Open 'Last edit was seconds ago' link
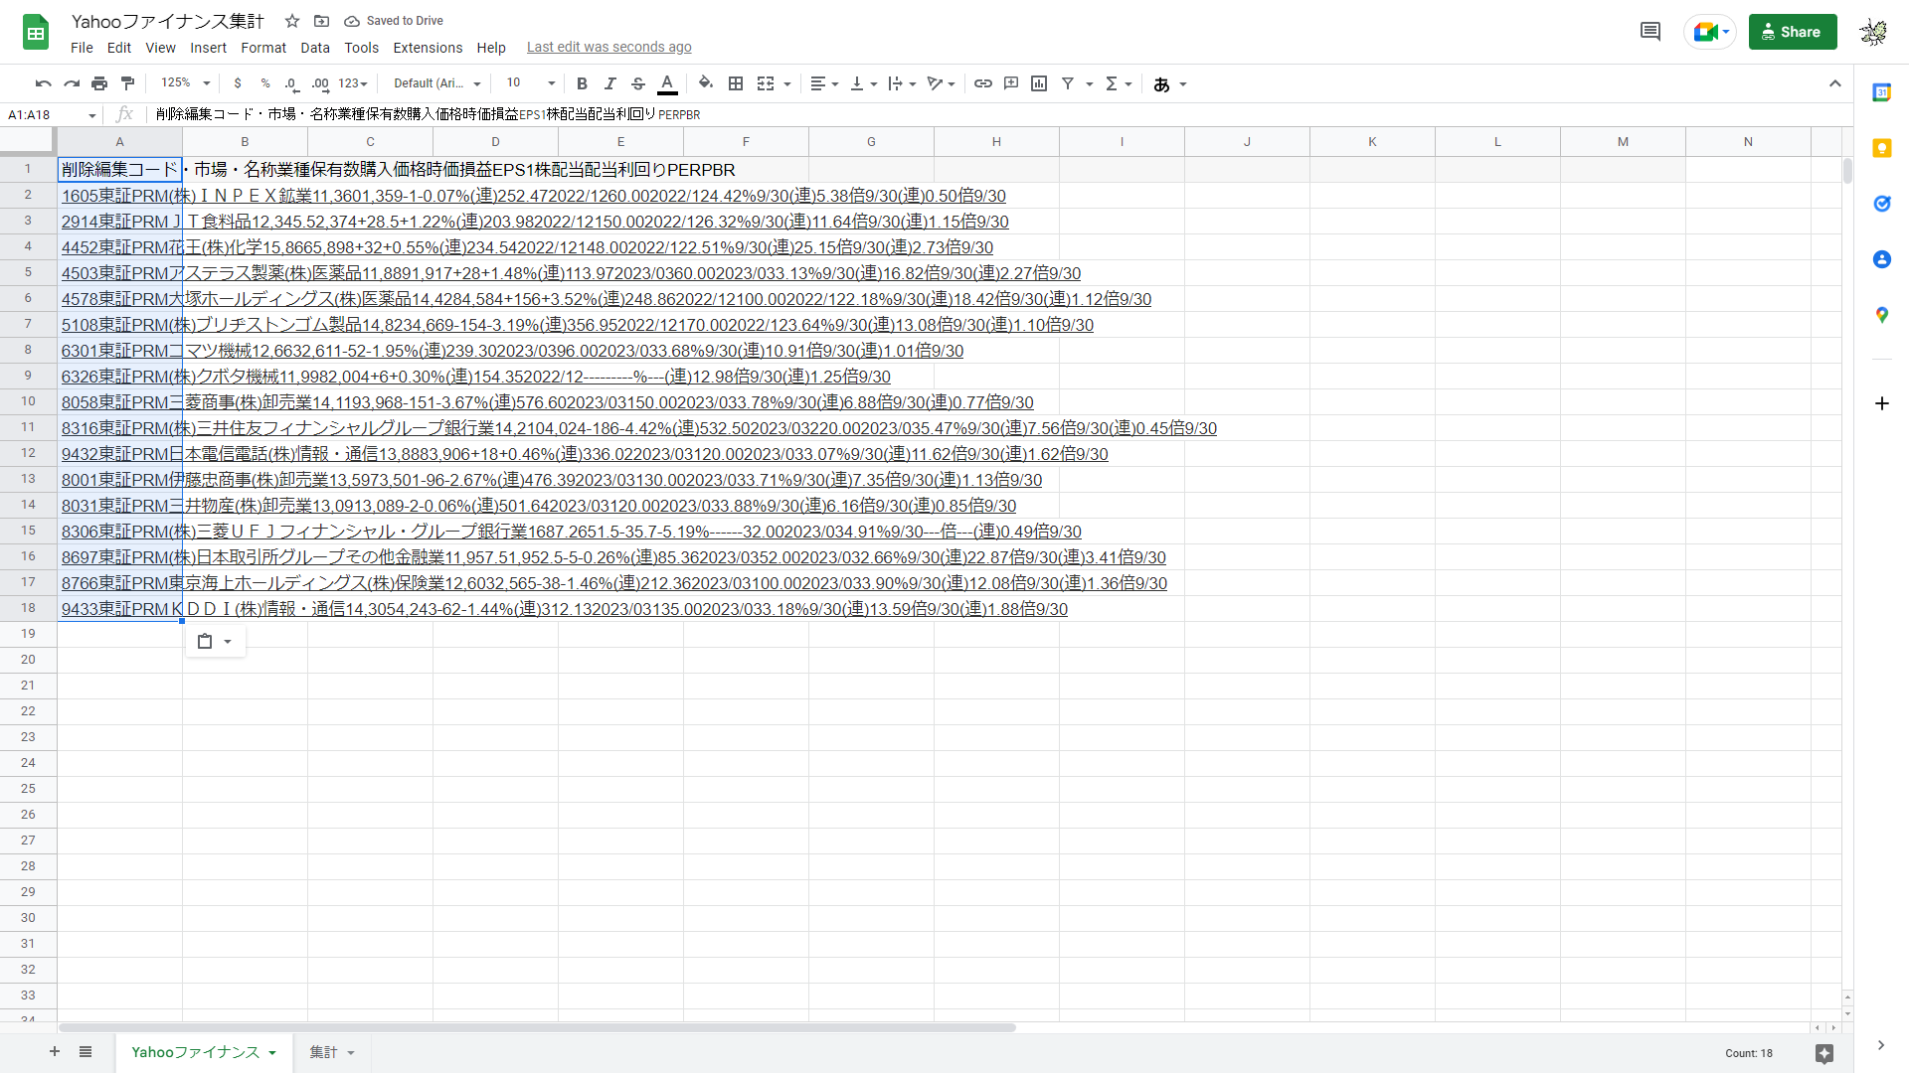The image size is (1909, 1073). pos(608,48)
